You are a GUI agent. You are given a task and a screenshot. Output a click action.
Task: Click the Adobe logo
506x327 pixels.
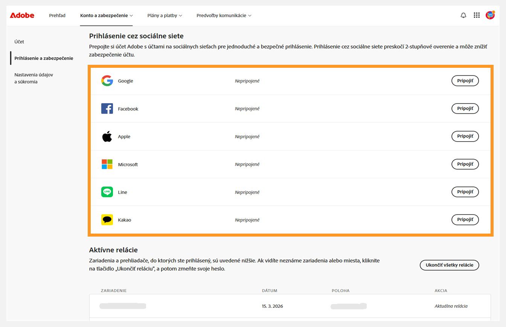[x=22, y=15]
